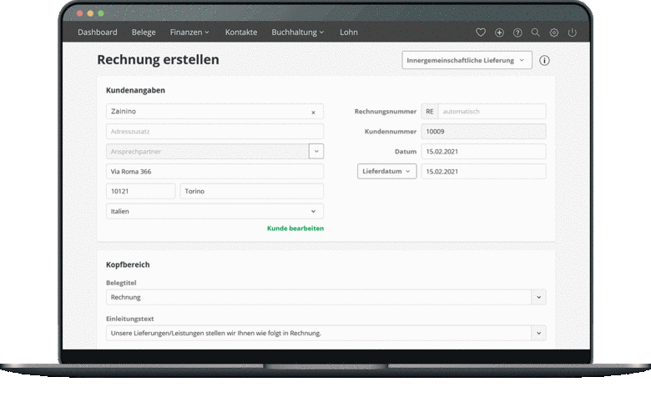Screen dimensions: 651x397
Task: Clear the Zainino customer name with the x
Action: coord(313,112)
